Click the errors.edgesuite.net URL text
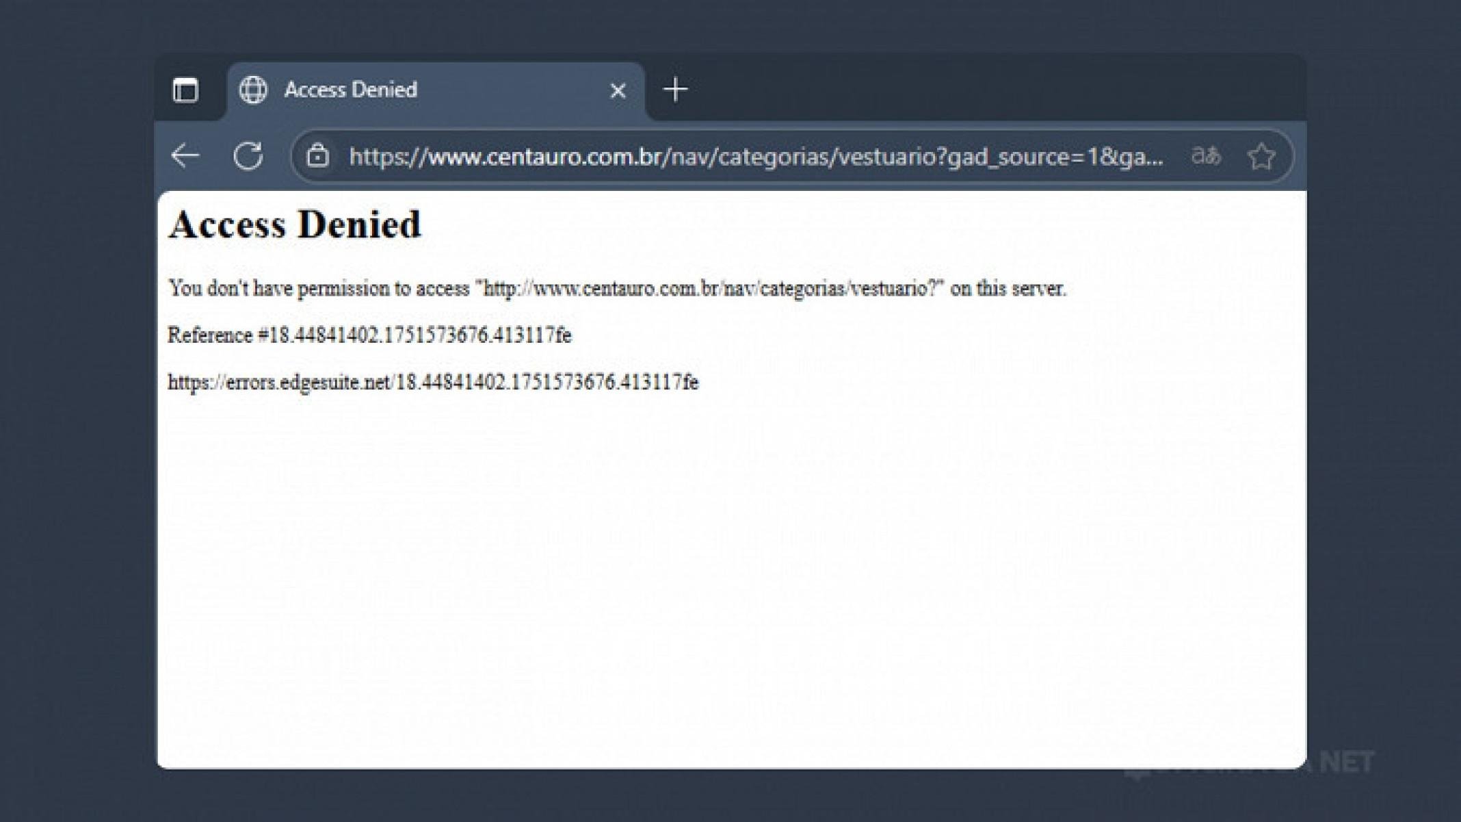The width and height of the screenshot is (1461, 822). point(432,382)
